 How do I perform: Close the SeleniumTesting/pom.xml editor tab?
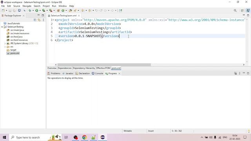(79, 16)
